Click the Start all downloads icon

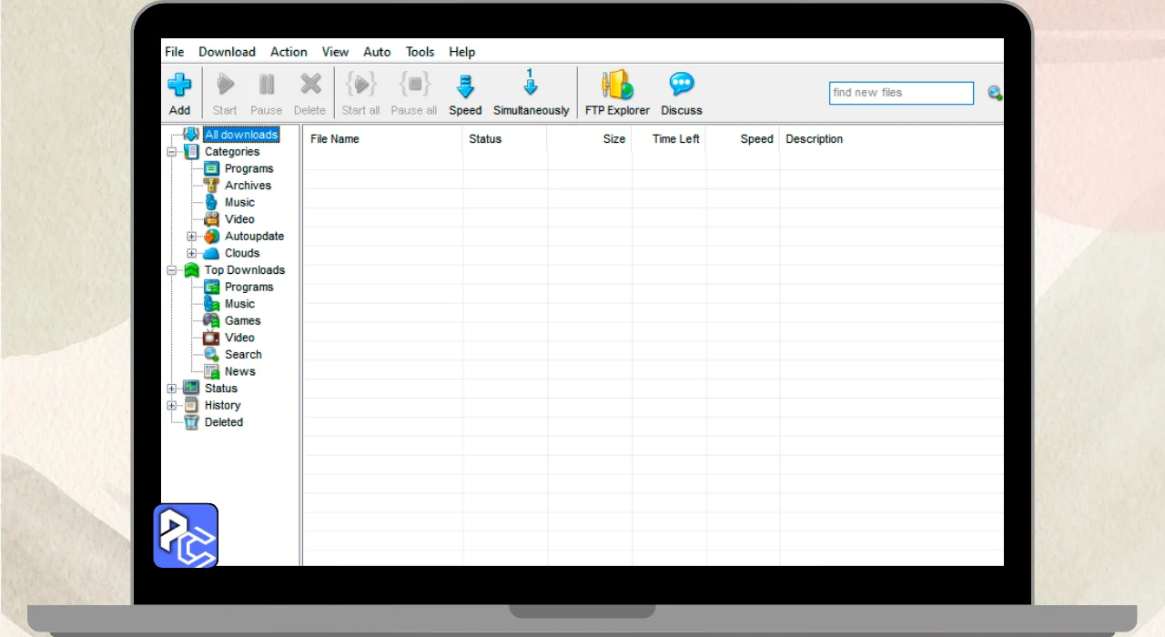click(360, 85)
